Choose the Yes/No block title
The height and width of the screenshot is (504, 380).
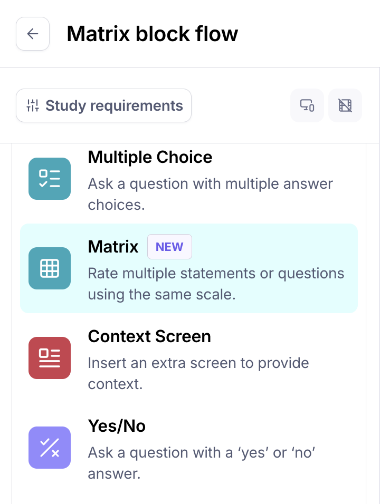pos(117,426)
